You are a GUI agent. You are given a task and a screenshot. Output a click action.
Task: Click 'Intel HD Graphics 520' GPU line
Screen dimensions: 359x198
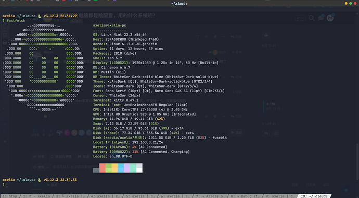(x=145, y=114)
